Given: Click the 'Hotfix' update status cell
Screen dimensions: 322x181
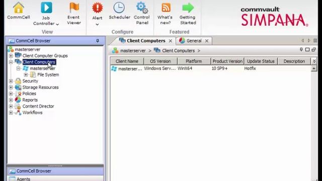Looking at the screenshot, I should coord(250,68).
